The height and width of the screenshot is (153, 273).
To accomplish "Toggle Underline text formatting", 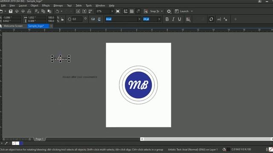I will click(x=179, y=19).
